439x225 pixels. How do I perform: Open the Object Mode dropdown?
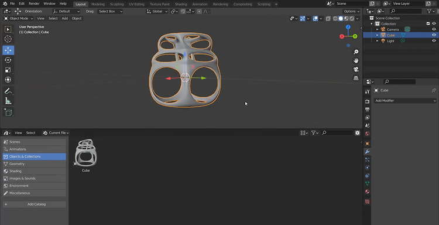point(18,19)
